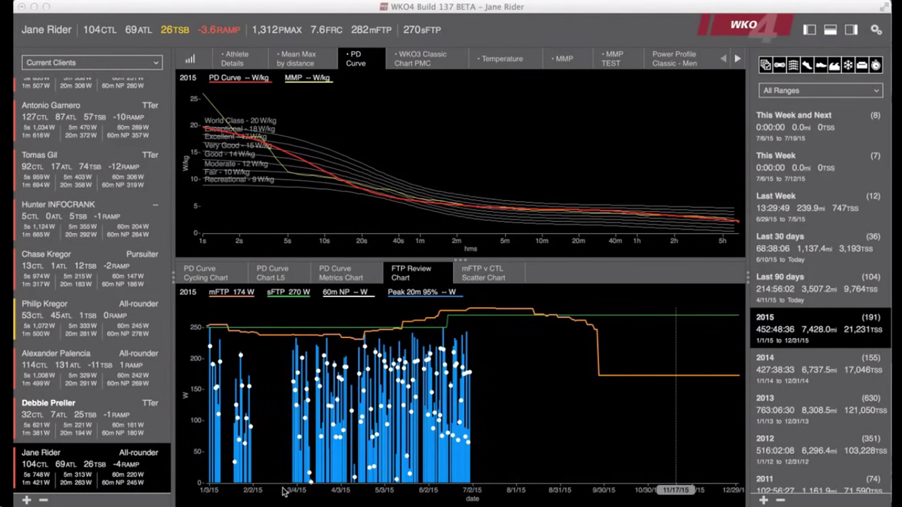Select the Last Week range
Viewport: 902px width, 507px height.
(819, 207)
